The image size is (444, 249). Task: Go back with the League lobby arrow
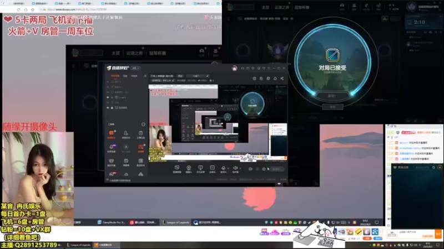[x=229, y=19]
